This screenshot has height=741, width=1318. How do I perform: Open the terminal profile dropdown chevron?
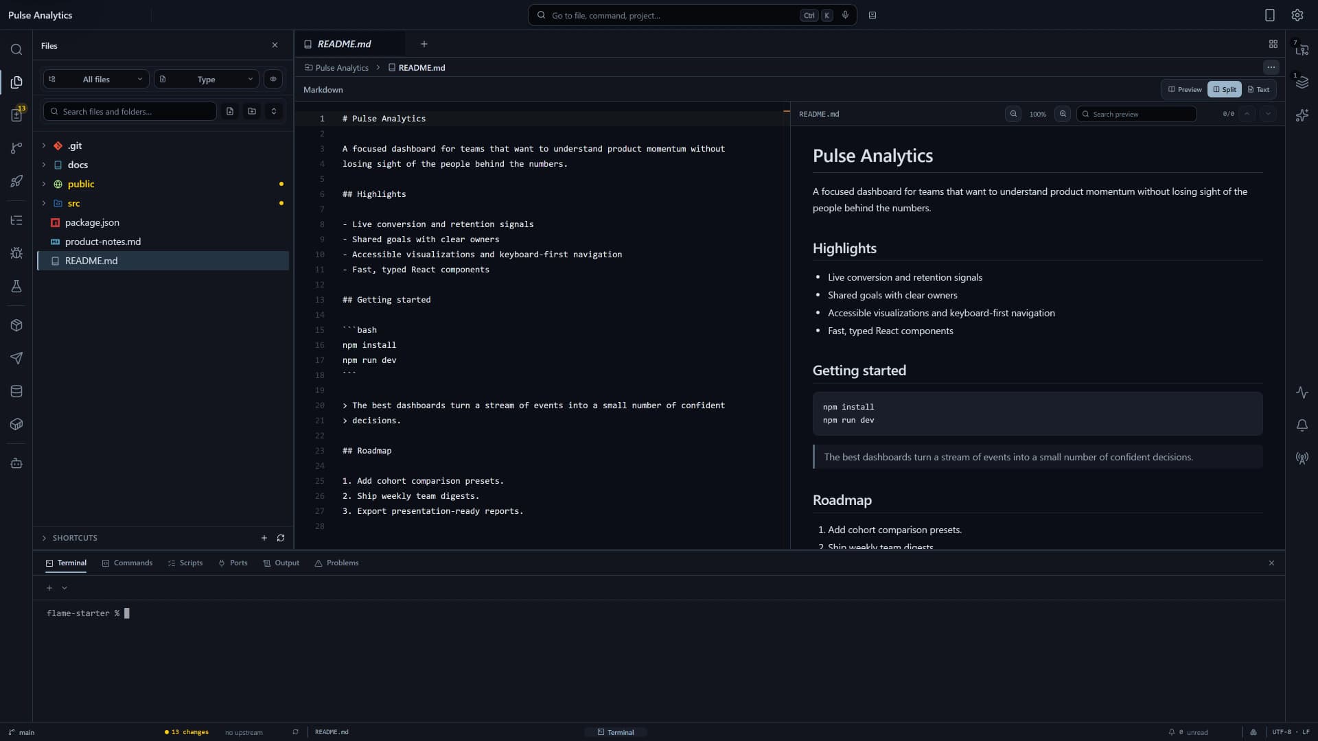click(x=65, y=588)
